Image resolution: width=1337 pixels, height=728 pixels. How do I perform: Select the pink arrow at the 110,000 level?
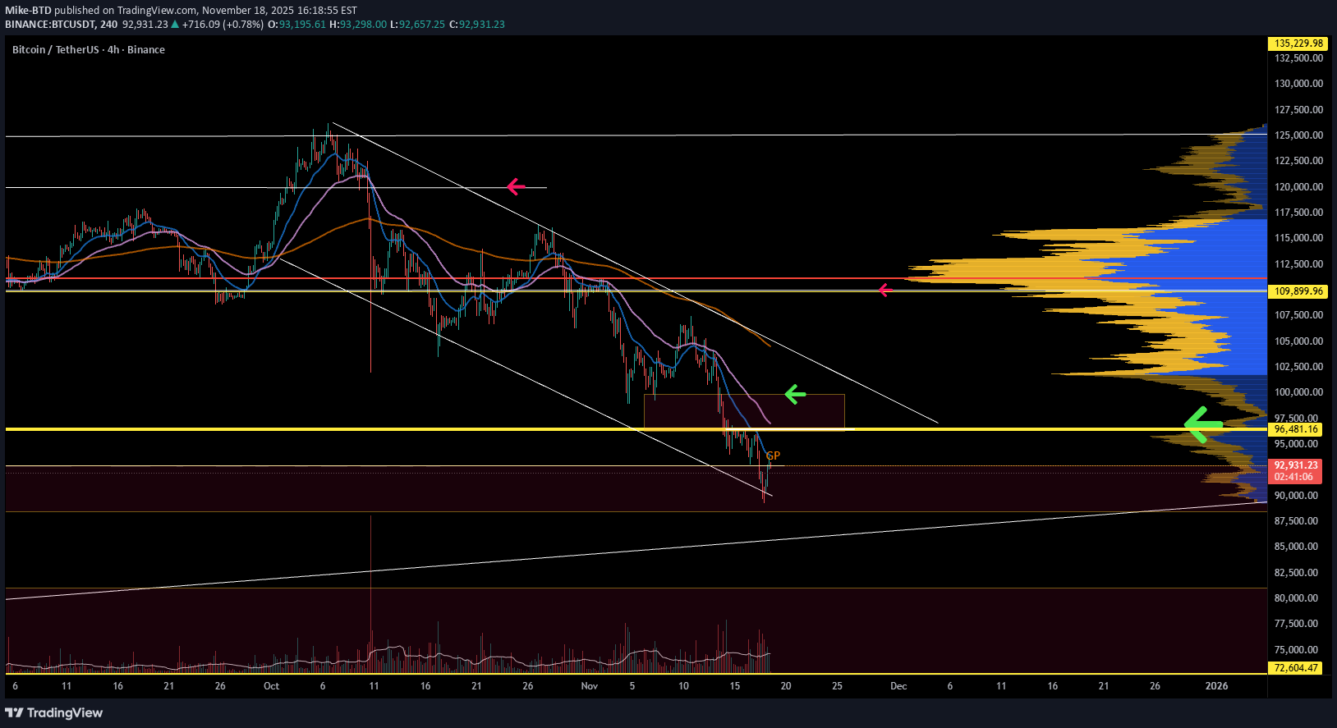coord(885,290)
